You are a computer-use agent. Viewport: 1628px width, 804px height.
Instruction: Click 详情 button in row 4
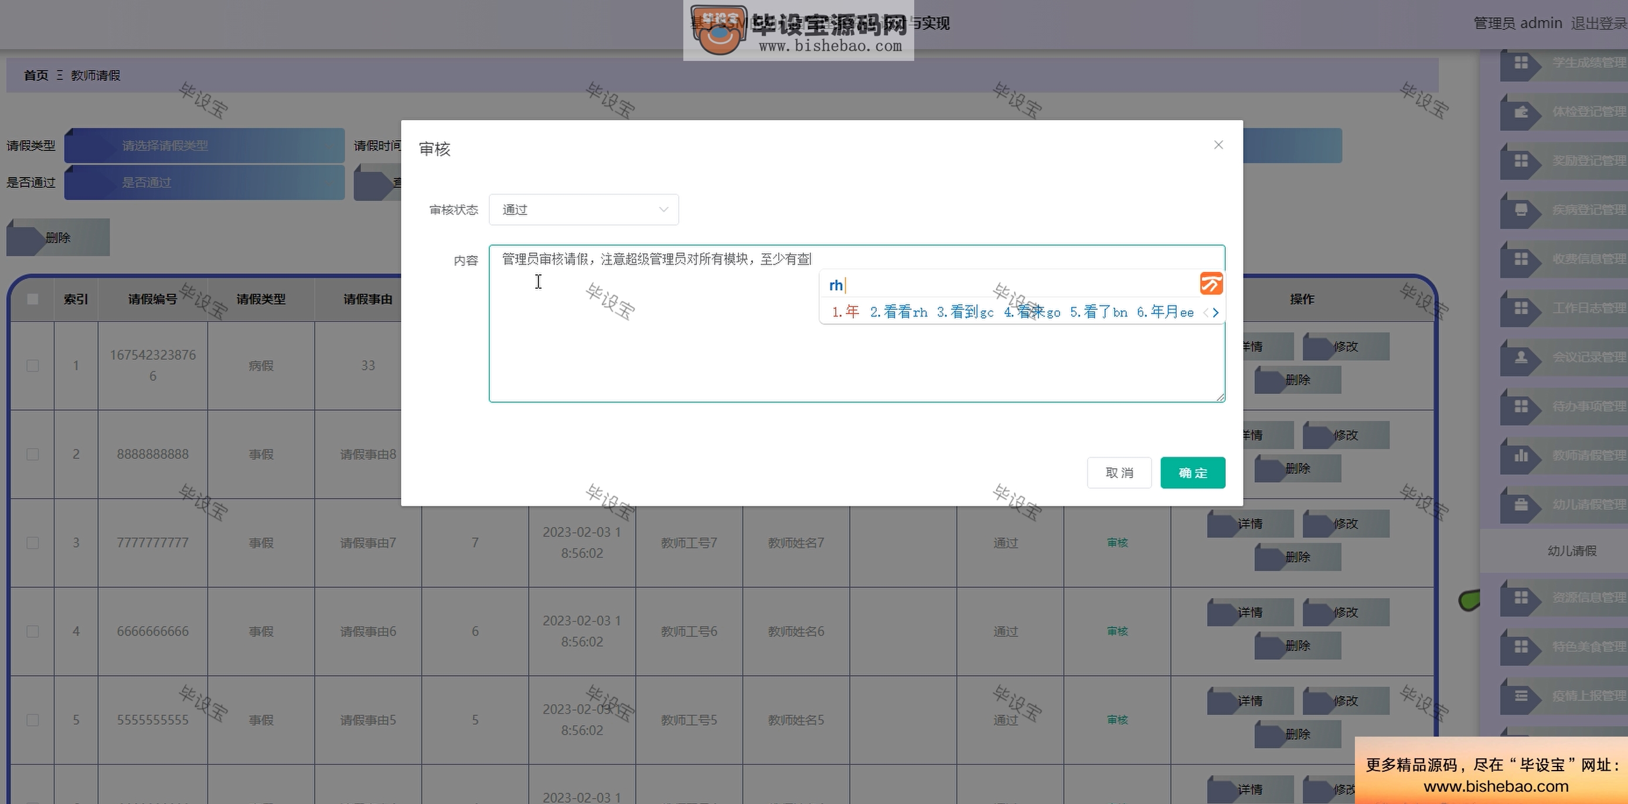(x=1250, y=612)
